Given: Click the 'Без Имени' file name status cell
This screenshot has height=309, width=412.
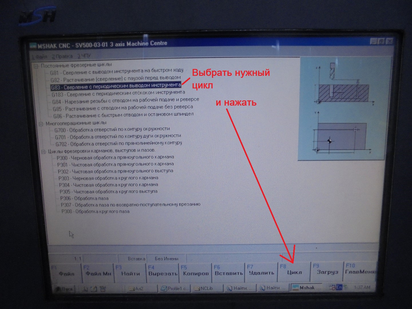Looking at the screenshot, I should 167,259.
